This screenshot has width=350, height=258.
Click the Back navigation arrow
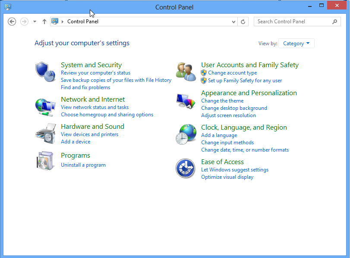(12, 22)
